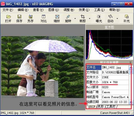Click the 相机型号 row label
The image size is (134, 116).
point(94,97)
